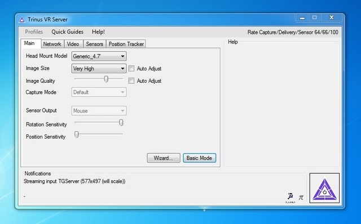Open the Position Tracker tab
This screenshot has height=224, width=361.
126,44
